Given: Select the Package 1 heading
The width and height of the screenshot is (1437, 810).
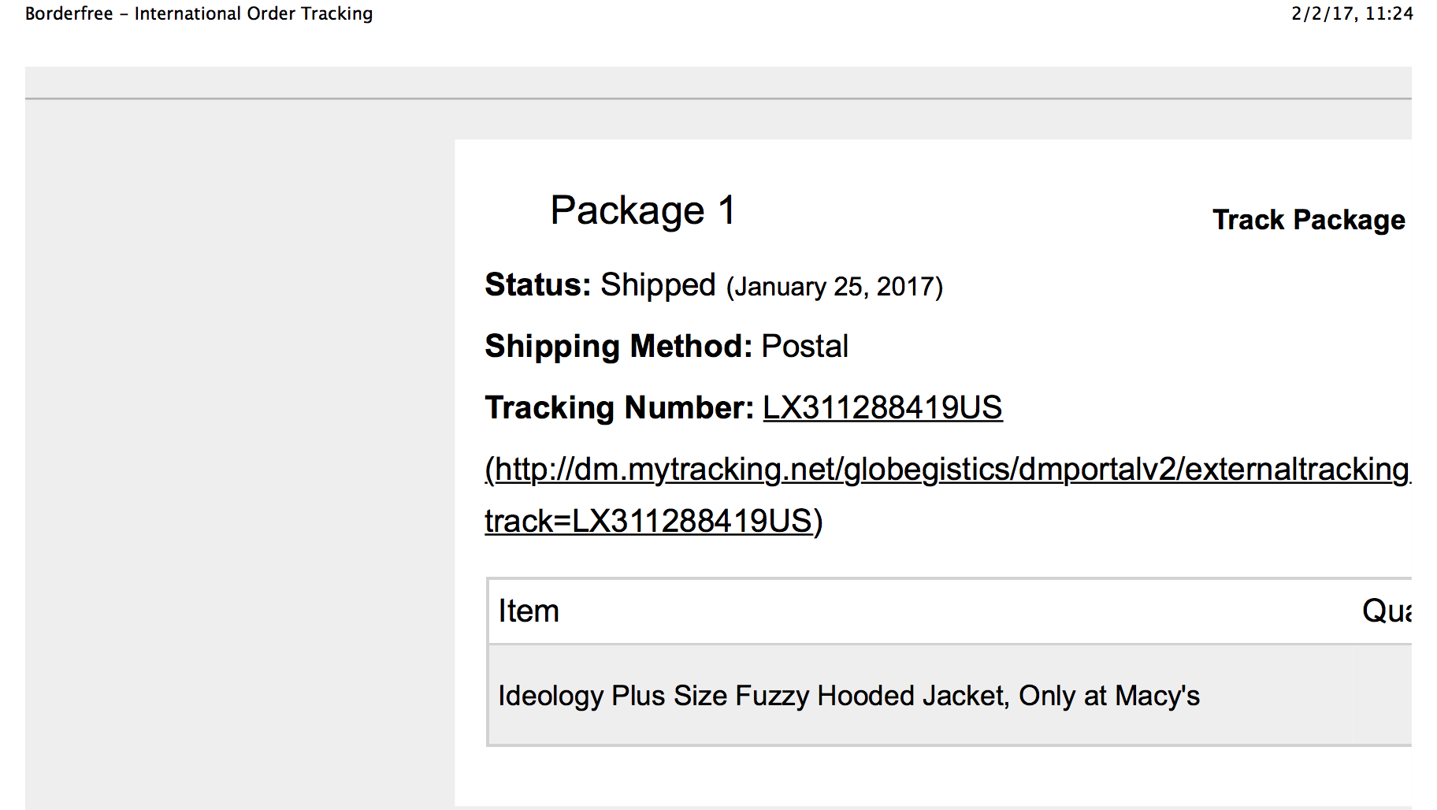Looking at the screenshot, I should click(x=643, y=210).
